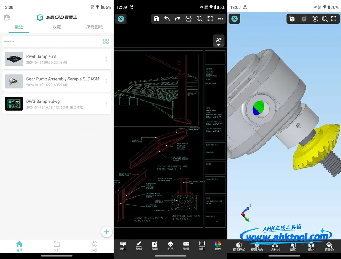Enter fullscreen in the 2D drawing viewer

coord(210,19)
